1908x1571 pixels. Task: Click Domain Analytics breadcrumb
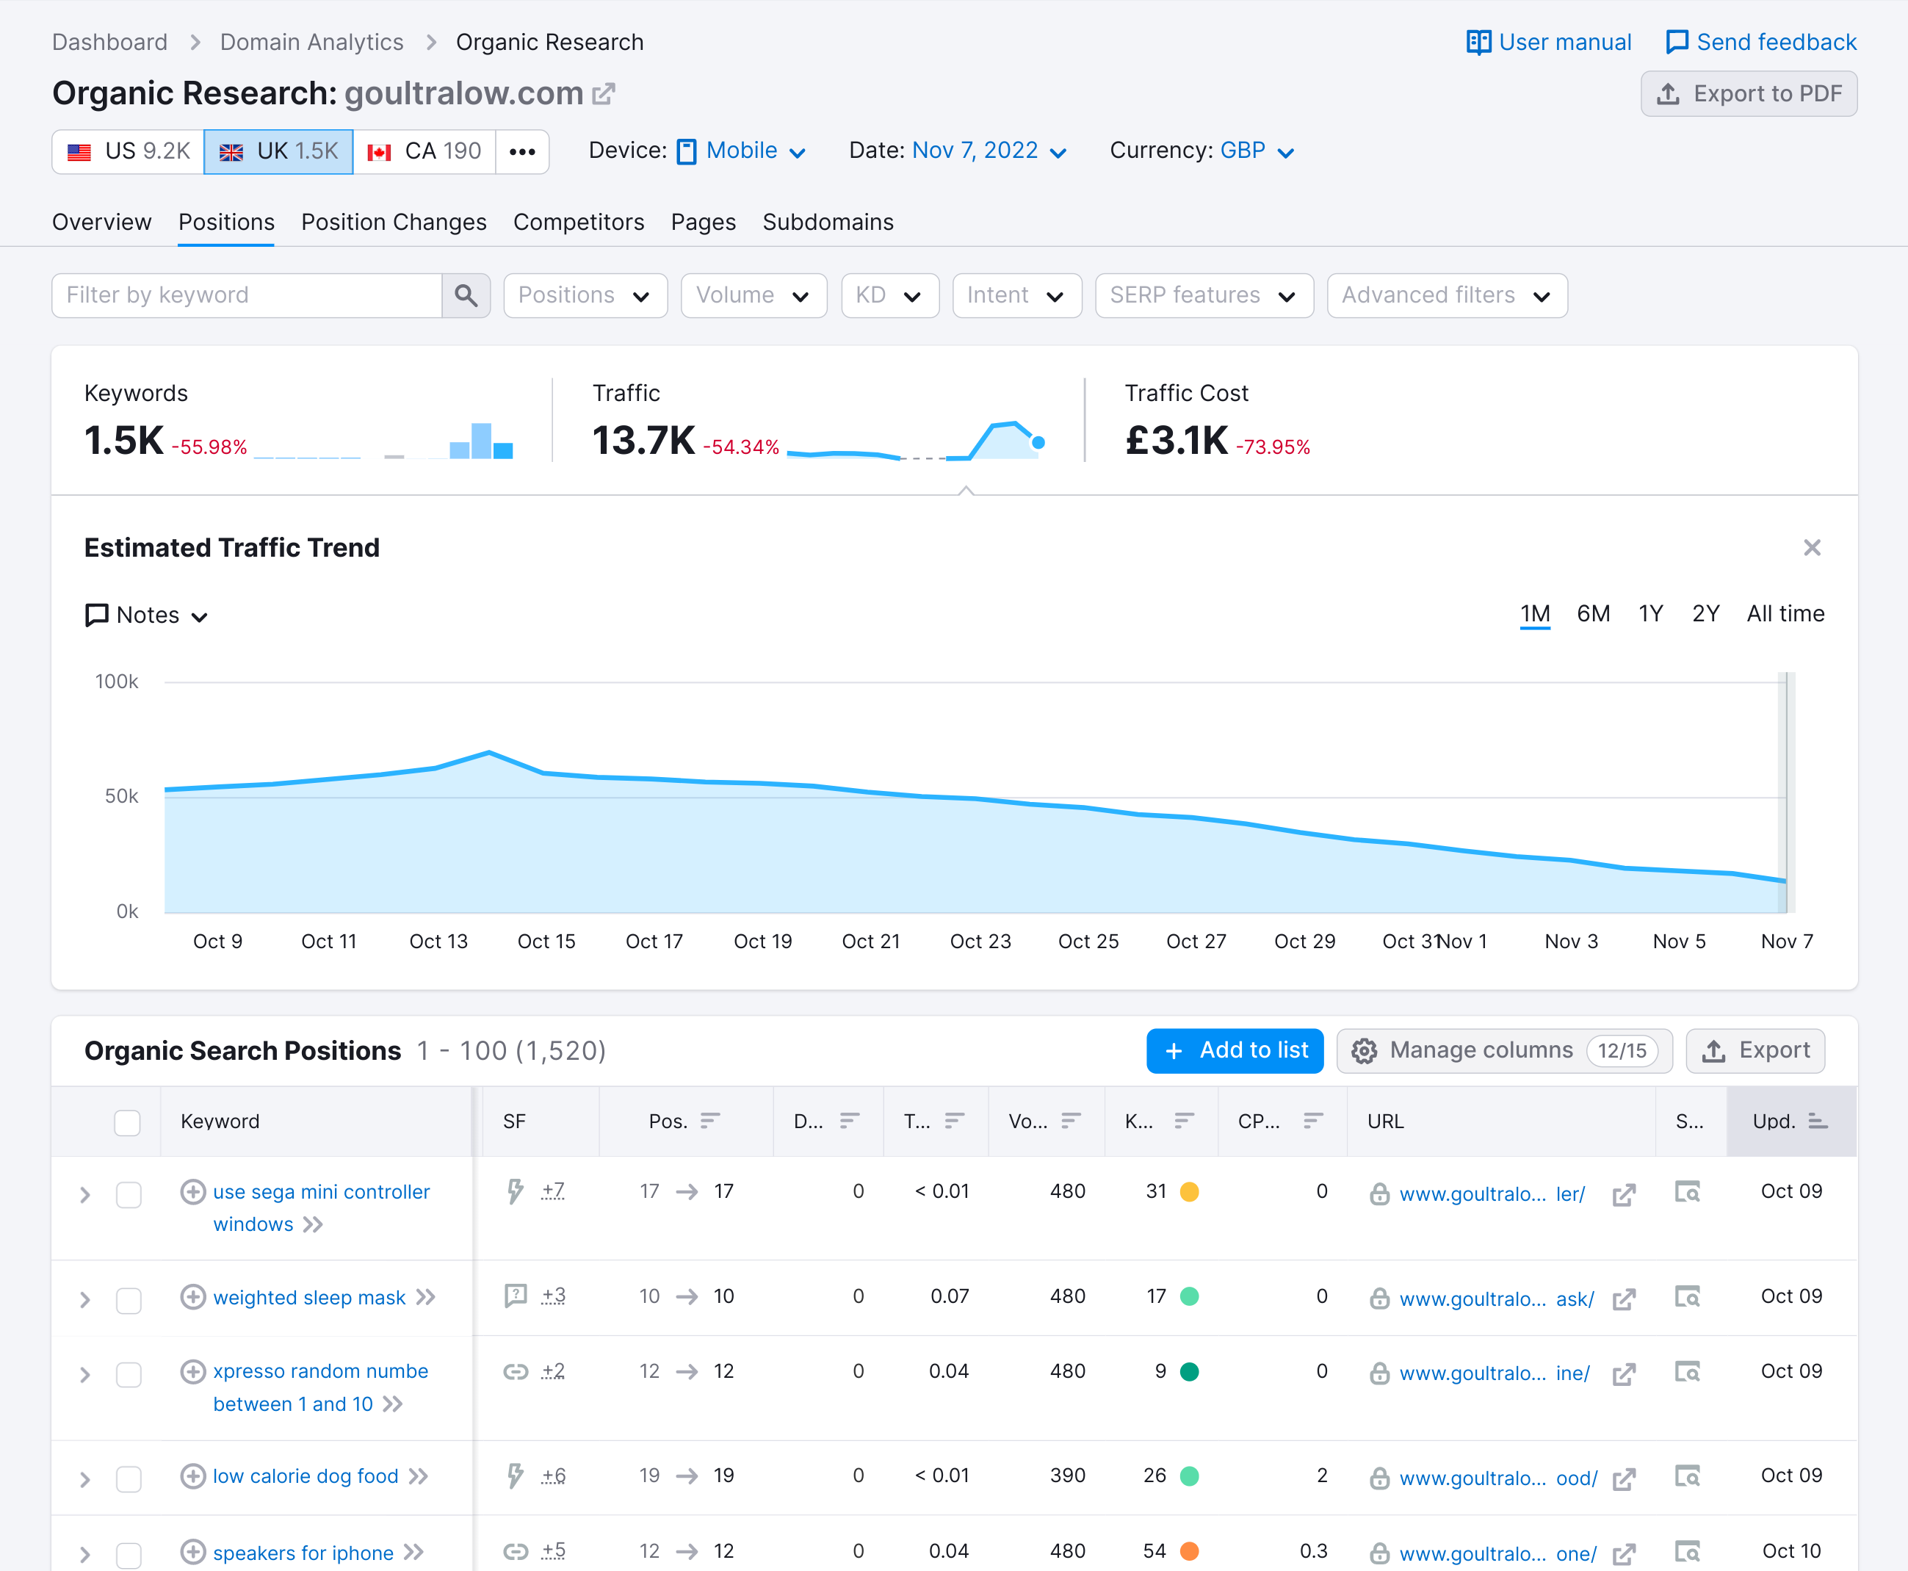(x=311, y=43)
